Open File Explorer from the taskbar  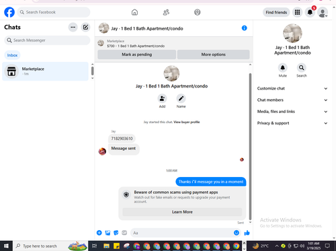[106, 246]
